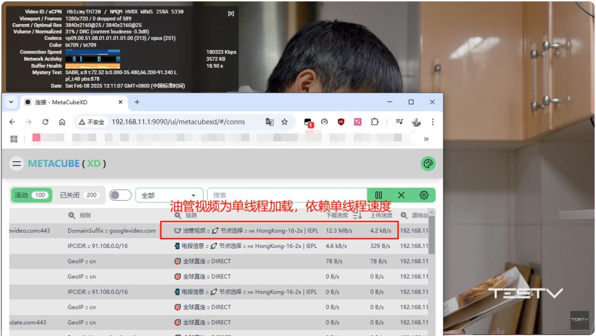Click the 全球直连 target icon in 78 B/s row

(177, 261)
